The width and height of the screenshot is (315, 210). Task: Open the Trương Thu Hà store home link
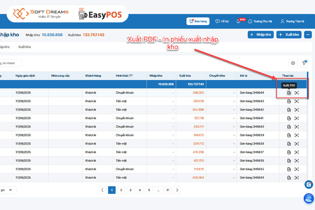pyautogui.click(x=260, y=21)
